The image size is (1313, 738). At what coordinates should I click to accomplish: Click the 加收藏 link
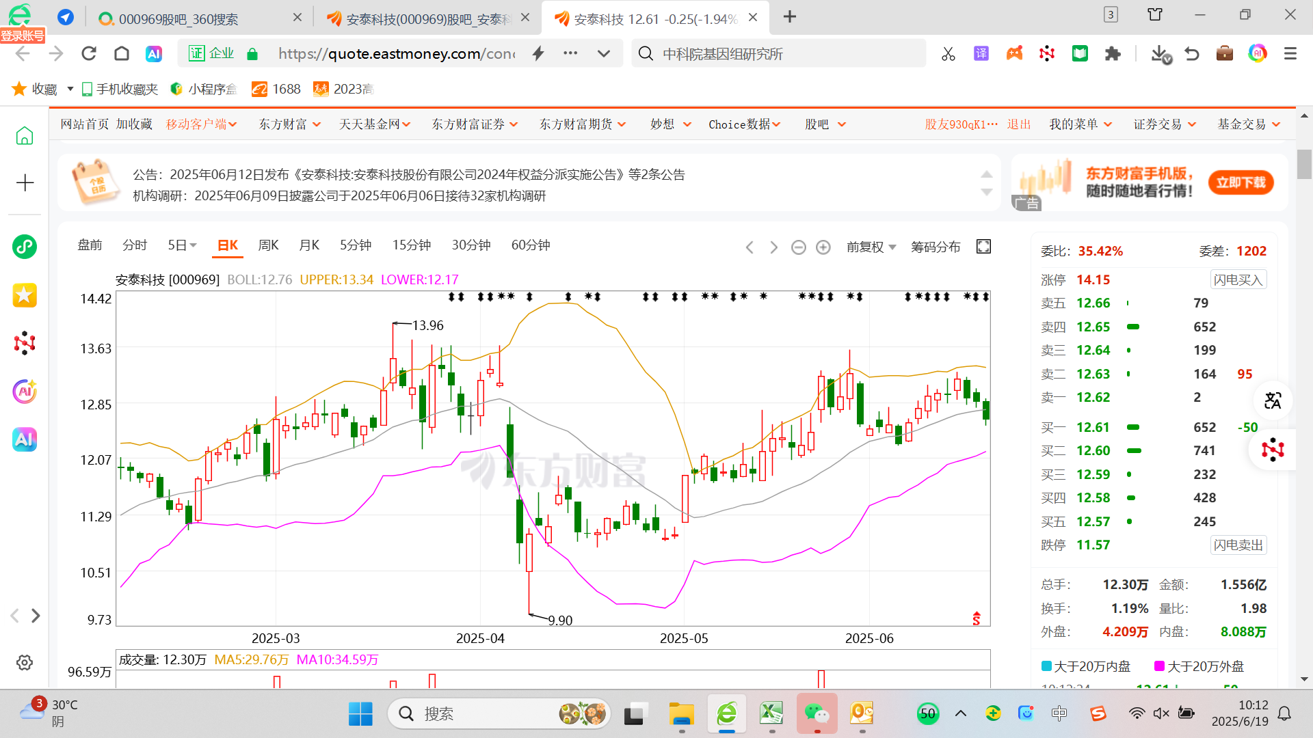[x=134, y=124]
